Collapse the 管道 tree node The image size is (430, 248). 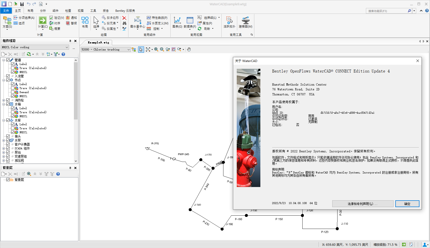(x=4, y=60)
